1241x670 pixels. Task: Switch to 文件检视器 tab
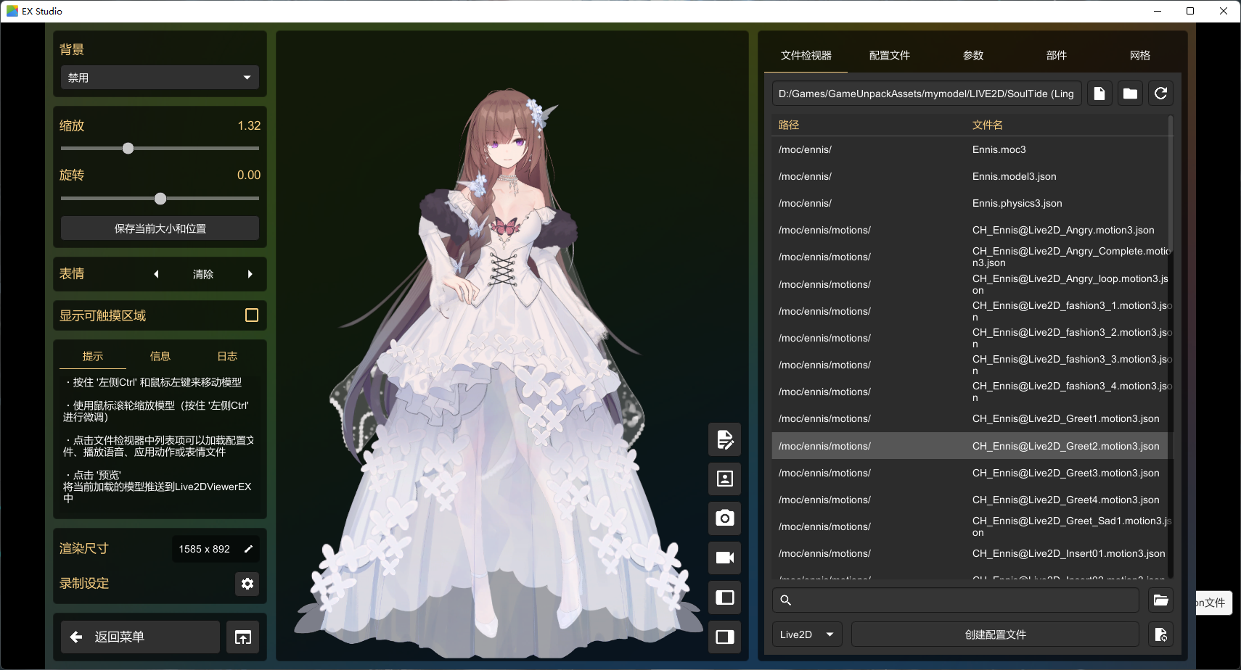[806, 55]
